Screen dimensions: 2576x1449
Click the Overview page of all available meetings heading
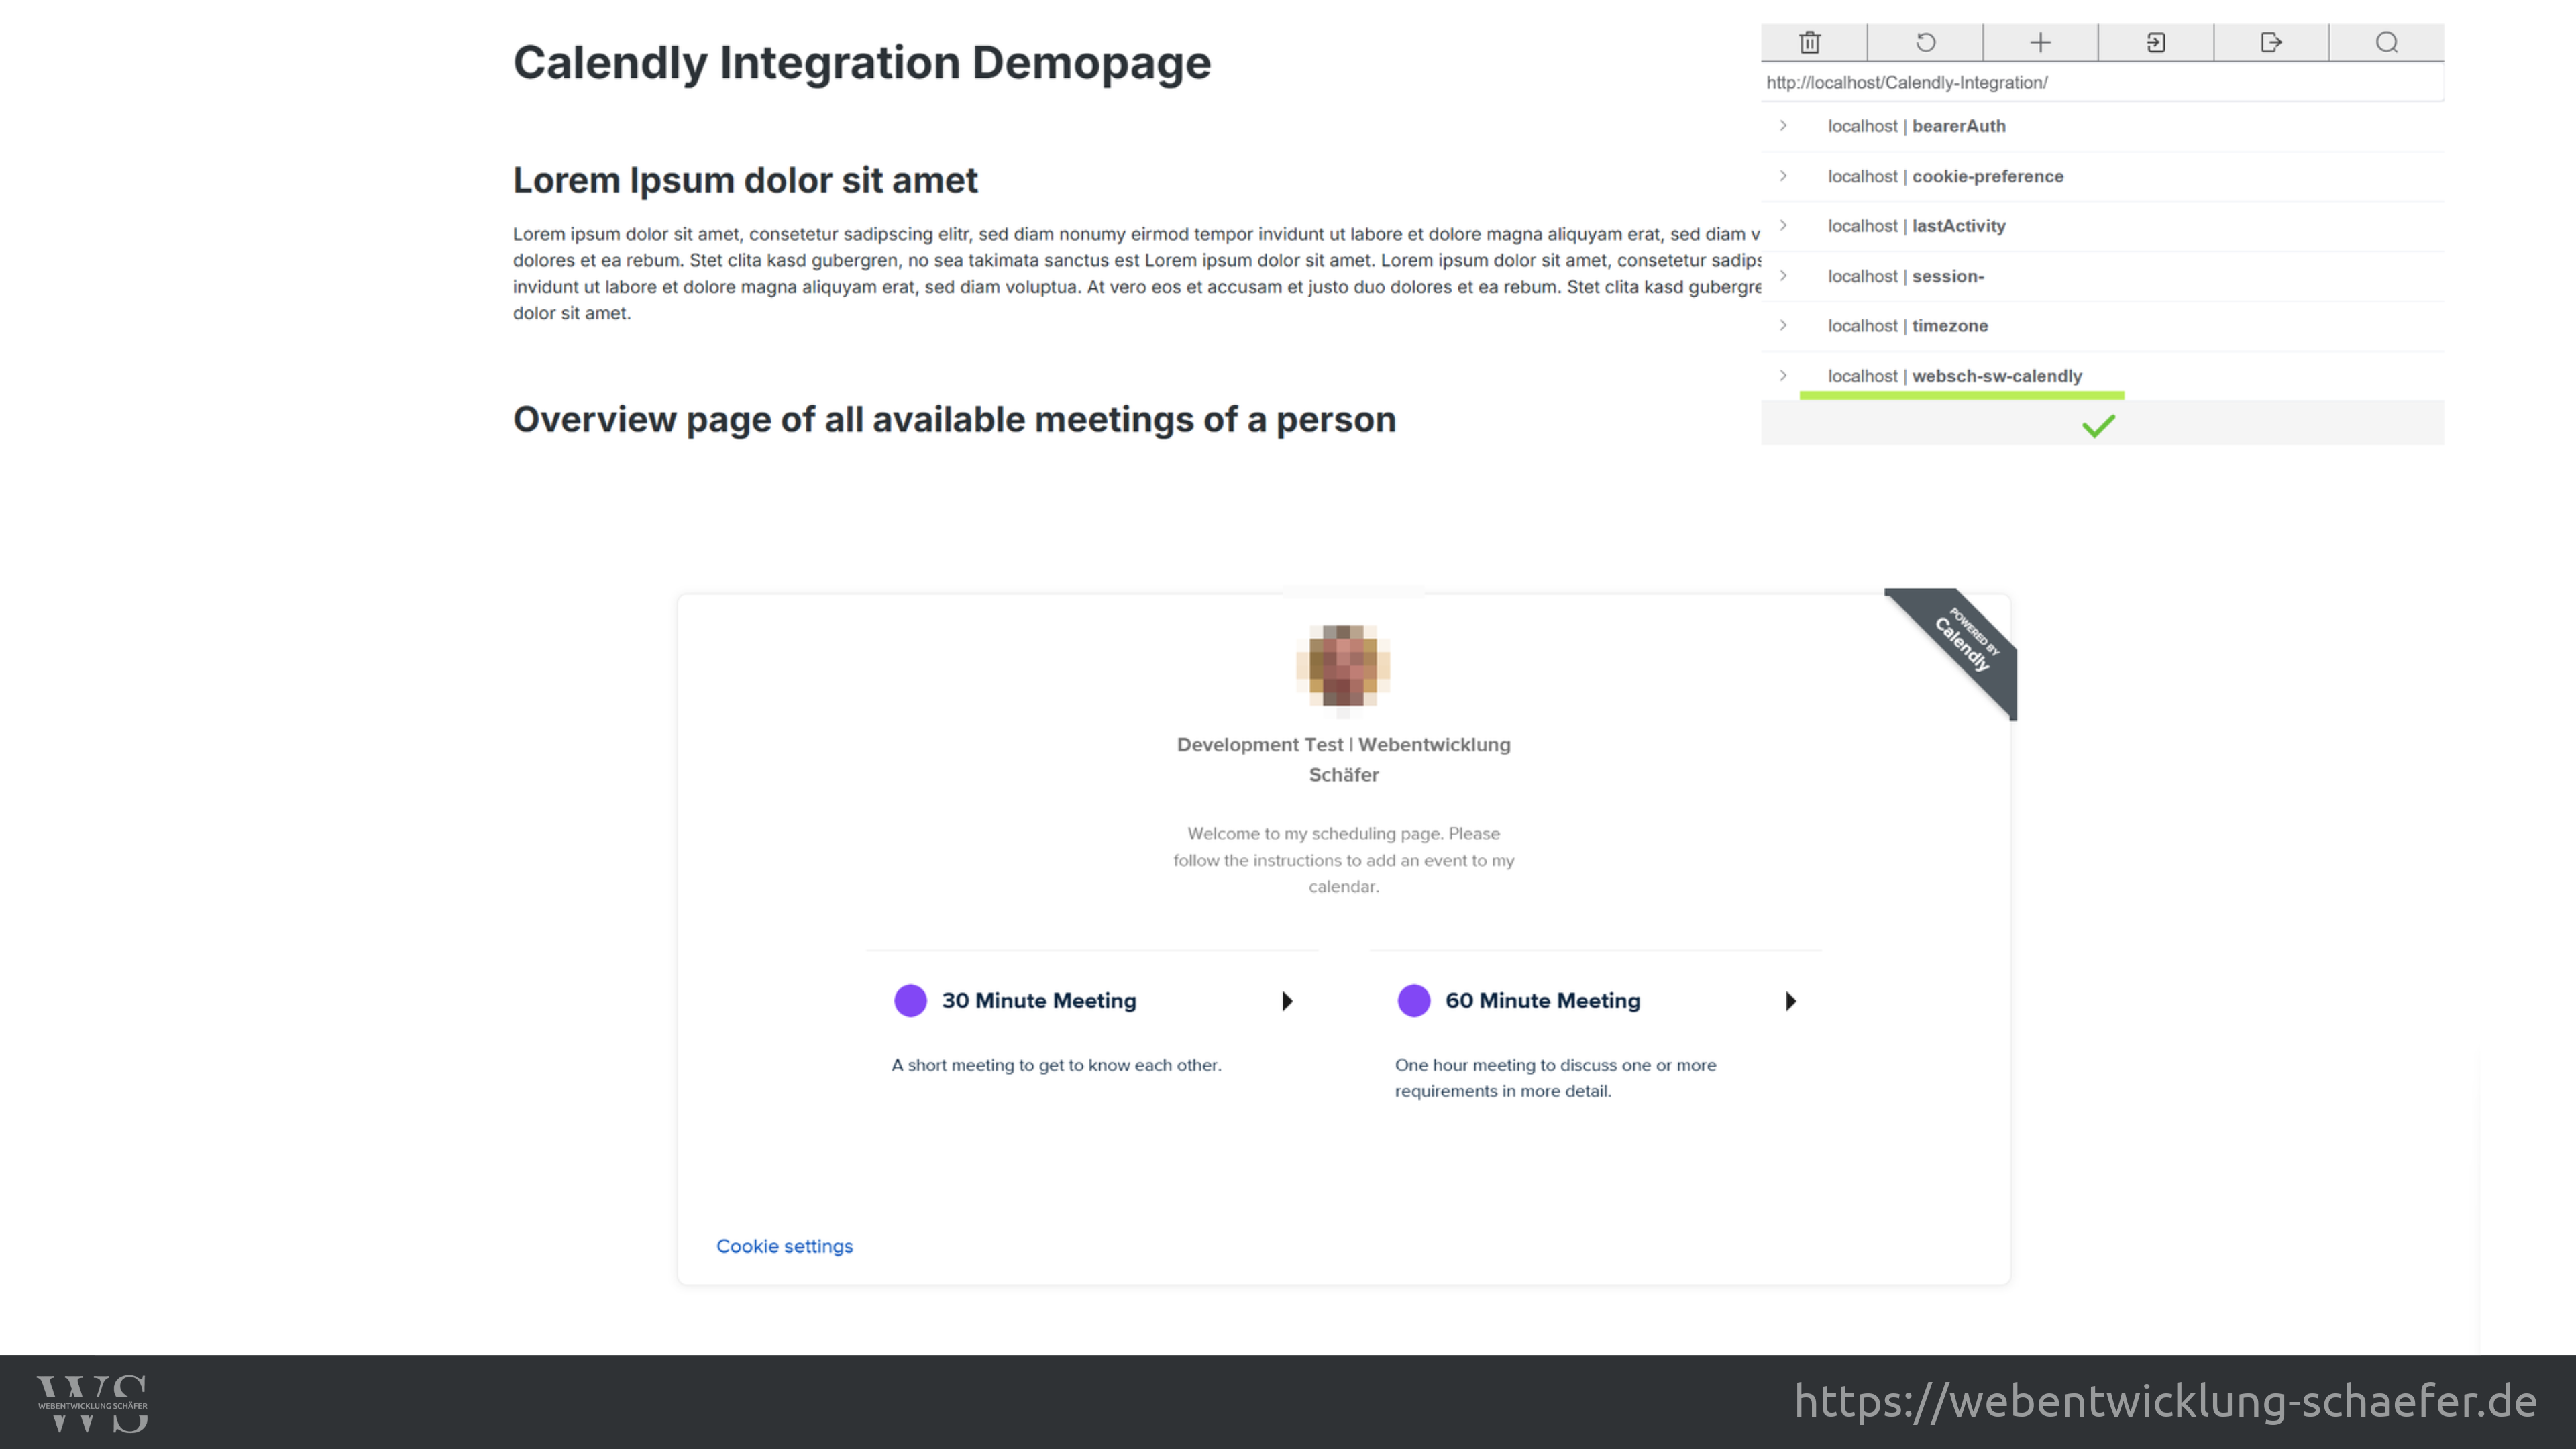point(954,420)
